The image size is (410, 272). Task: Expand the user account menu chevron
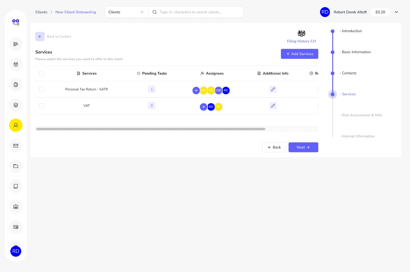pyautogui.click(x=396, y=12)
